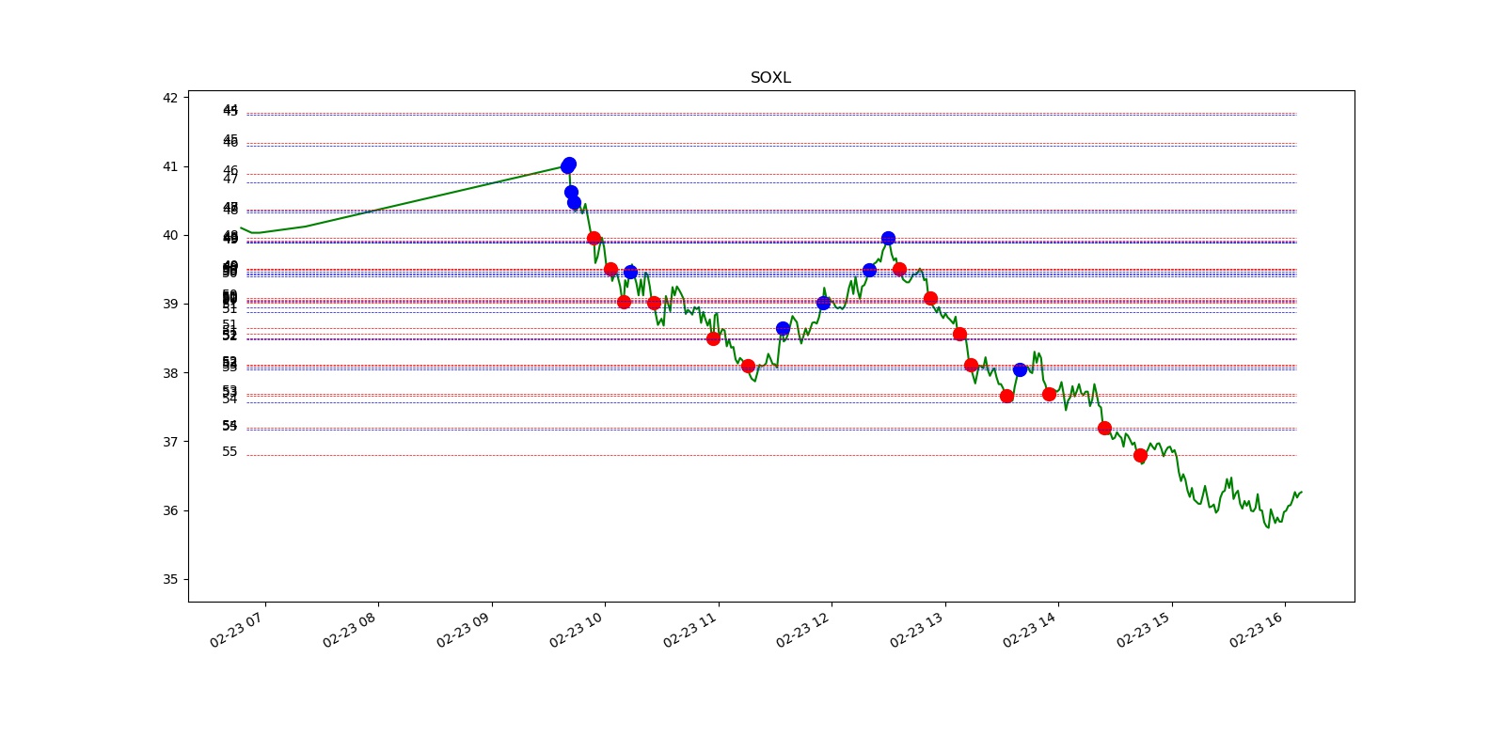This screenshot has width=1505, height=752.
Task: Select the blue marker at 39.5 after 12:00
Action: (x=869, y=270)
